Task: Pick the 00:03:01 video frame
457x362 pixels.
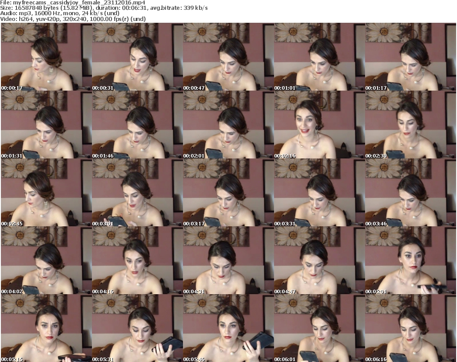Action: click(137, 192)
